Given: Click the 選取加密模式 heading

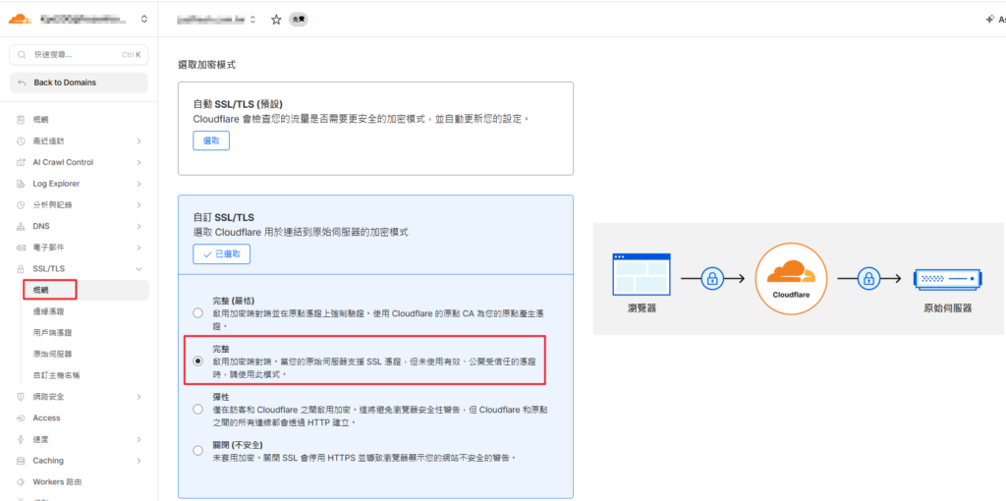Looking at the screenshot, I should [x=206, y=65].
